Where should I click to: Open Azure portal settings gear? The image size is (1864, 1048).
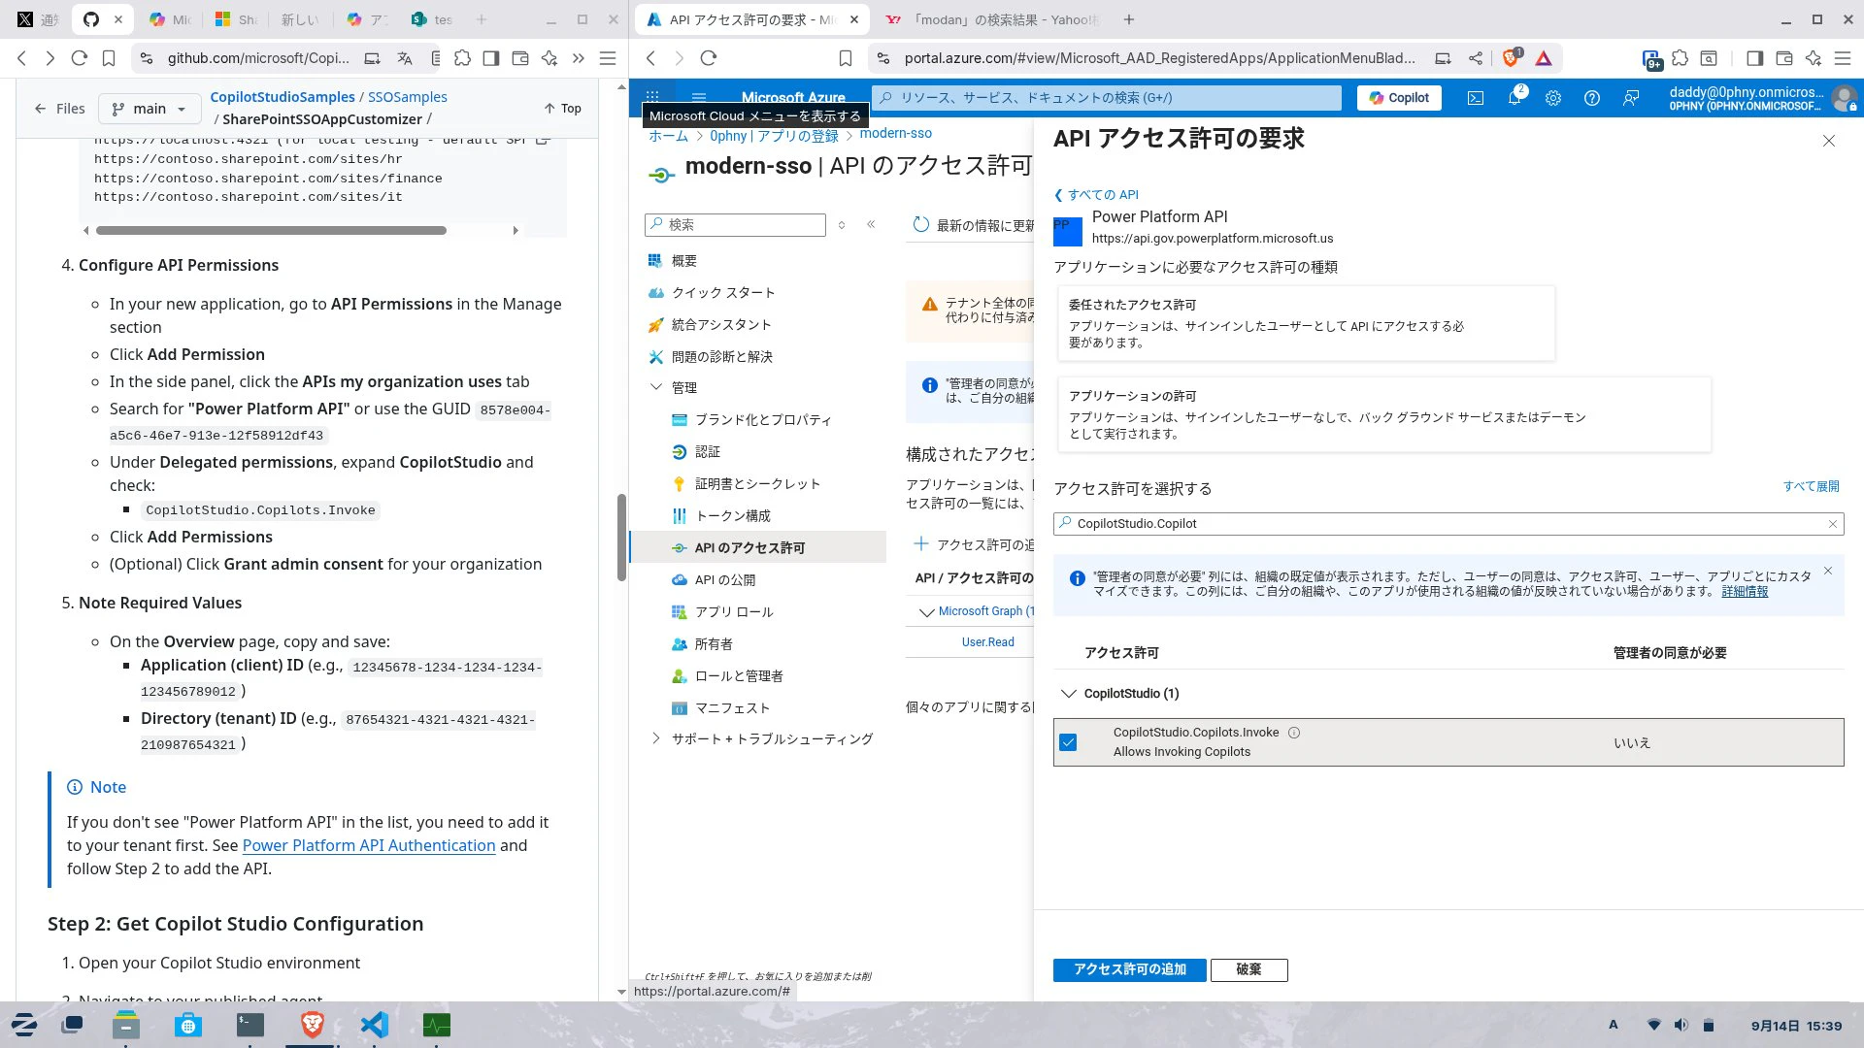coord(1553,98)
